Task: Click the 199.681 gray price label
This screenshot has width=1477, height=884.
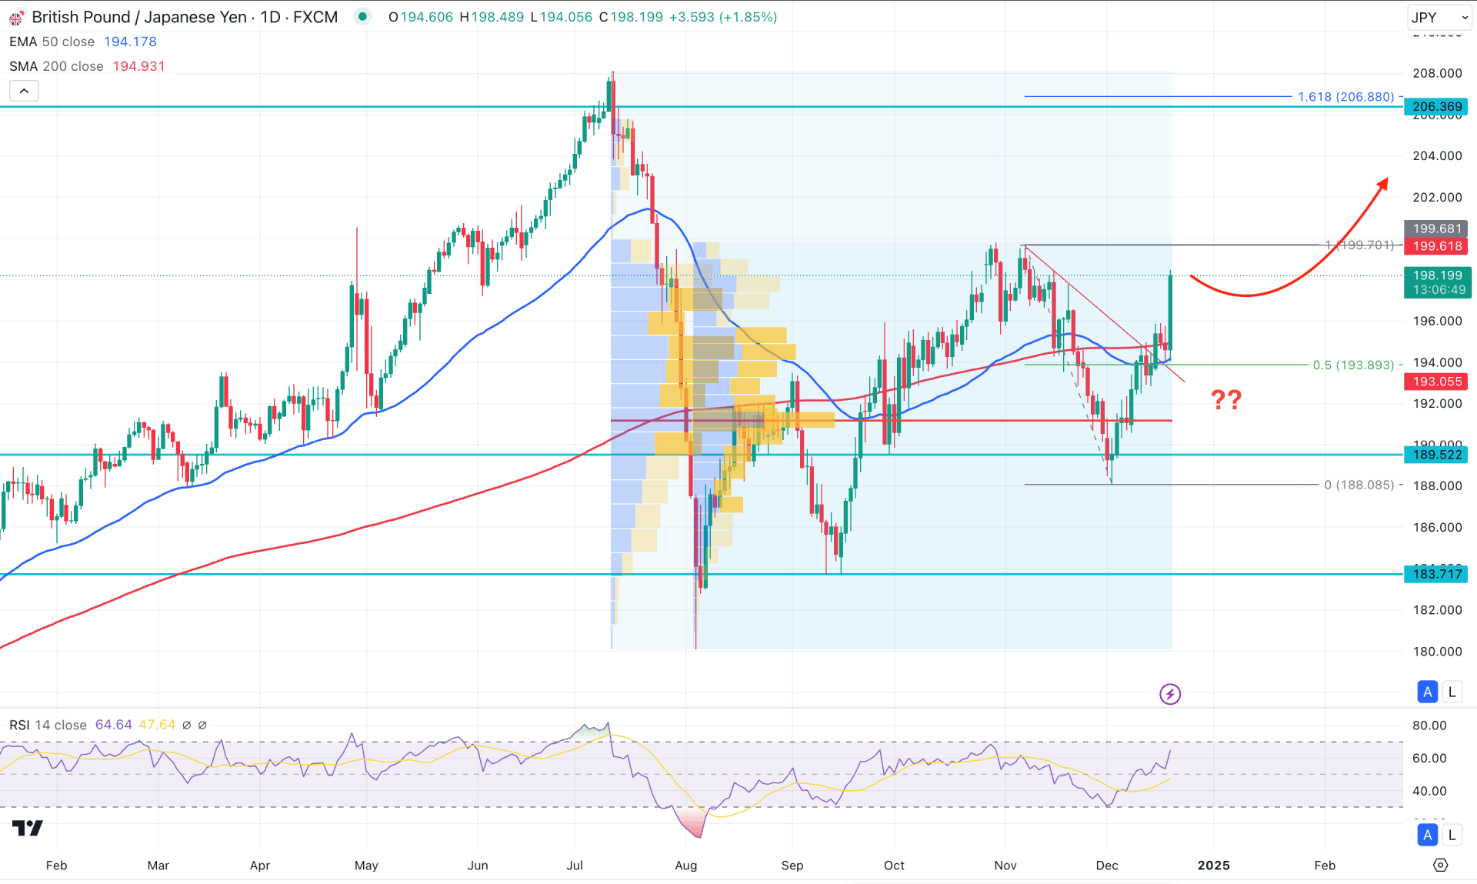Action: [x=1436, y=229]
